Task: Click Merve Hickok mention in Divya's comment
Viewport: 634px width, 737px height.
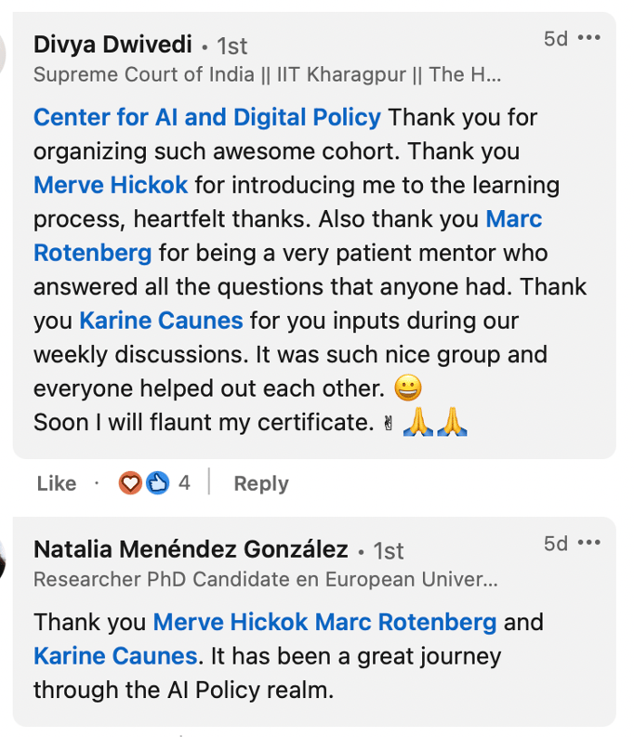Action: pos(111,185)
